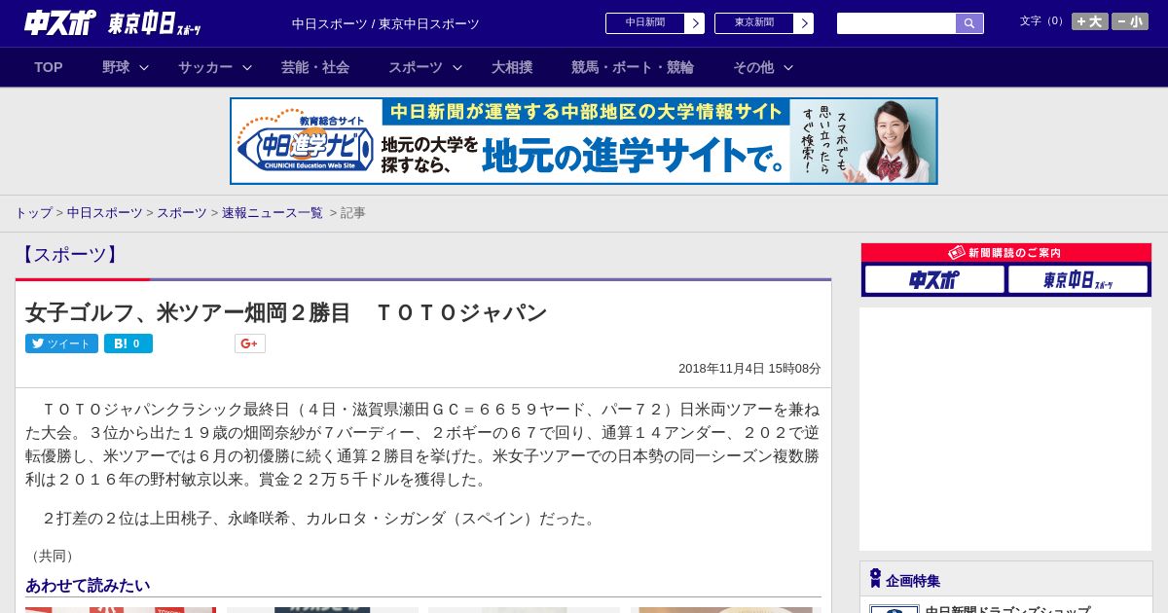Click 東京中日スポーツ subscription info banner

pos(1077,280)
